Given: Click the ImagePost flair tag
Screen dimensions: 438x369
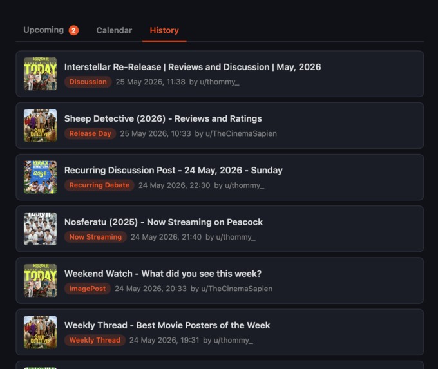Looking at the screenshot, I should (x=88, y=289).
